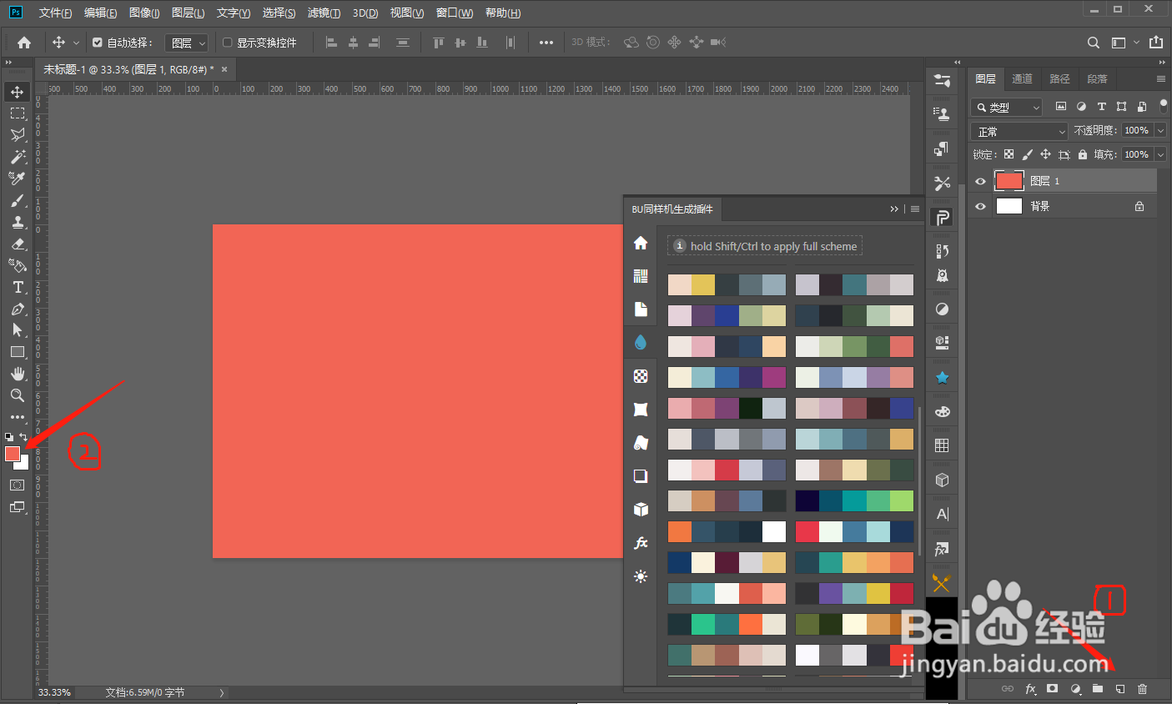The height and width of the screenshot is (704, 1172).
Task: Click fx icon in plugin sidebar
Action: click(641, 543)
